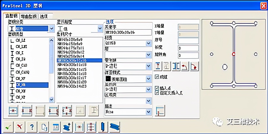Click the greyed mirrored section icon
268x134 pixels.
click(167, 66)
